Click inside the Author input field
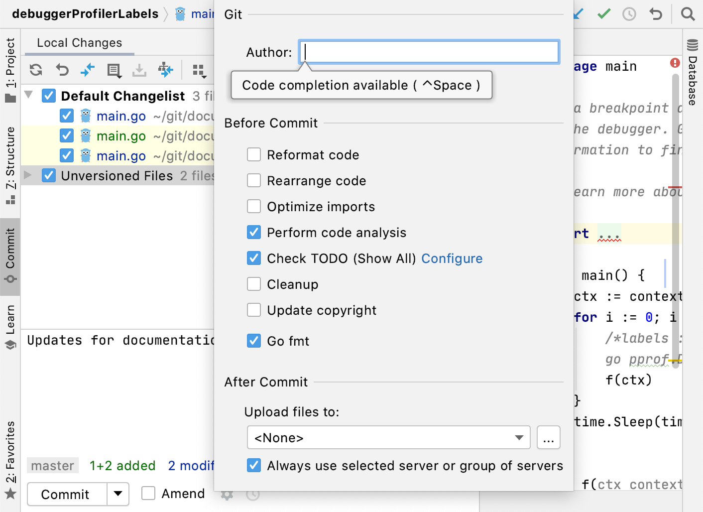Screen dimensions: 703x512 (428, 51)
